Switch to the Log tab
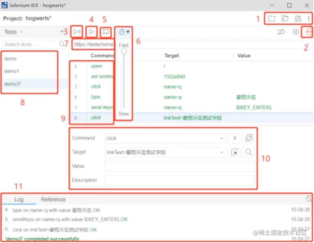Viewport: 314px width, 243px height. click(19, 199)
